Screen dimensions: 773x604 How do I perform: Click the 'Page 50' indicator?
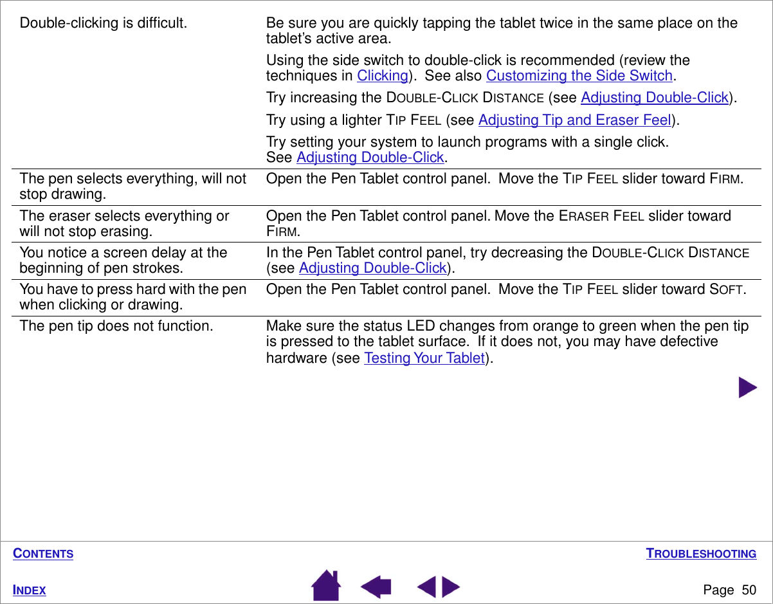pos(730,590)
